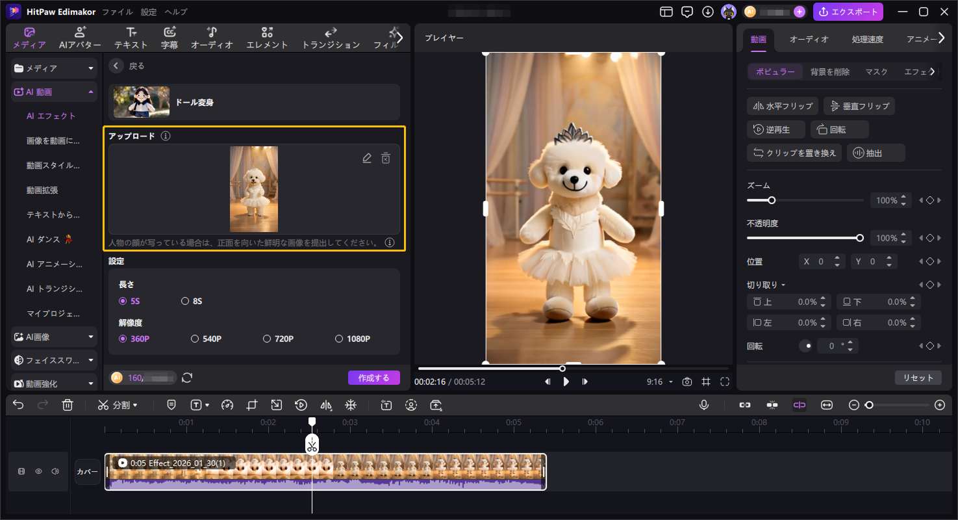Open the speed adjustment icon in the timeline toolbar
Viewport: 958px width, 520px height.
(x=227, y=405)
